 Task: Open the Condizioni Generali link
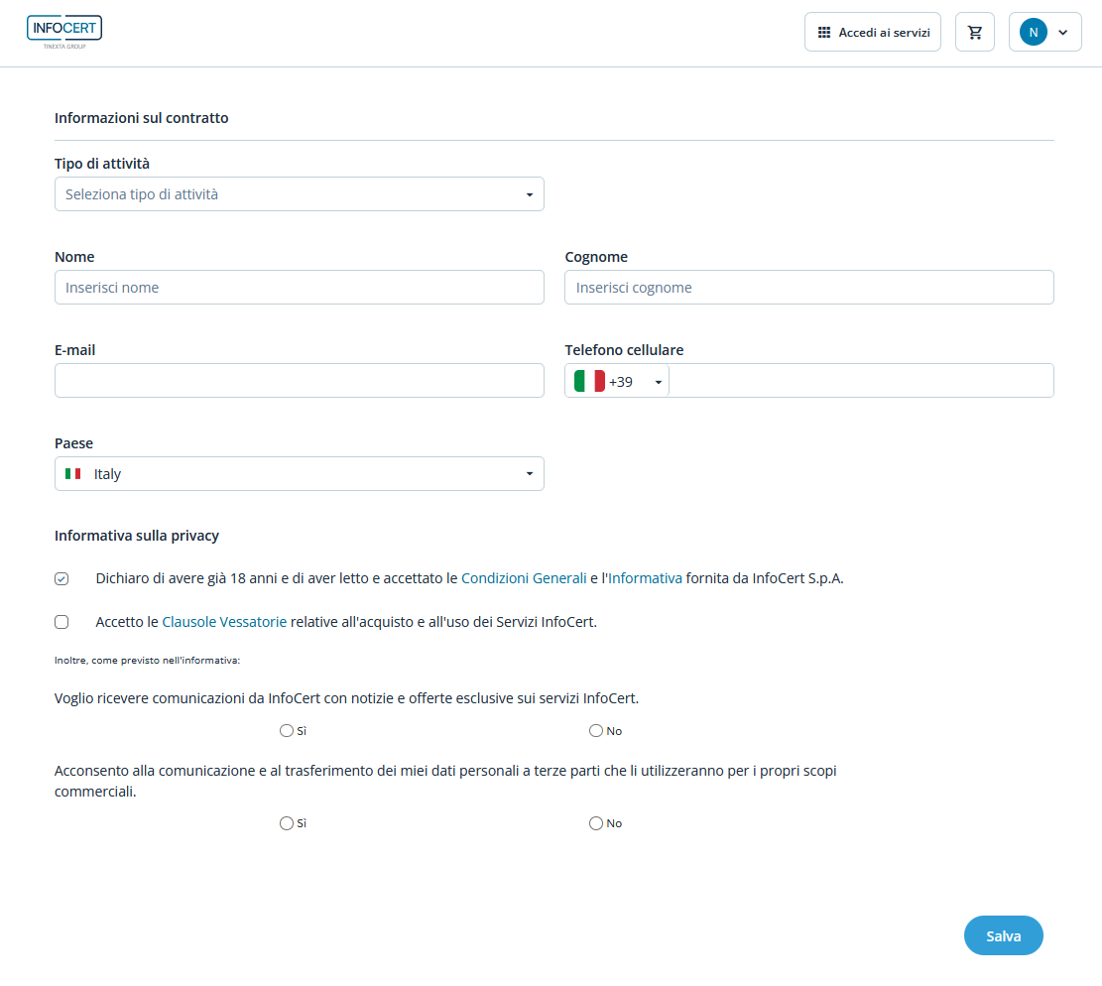524,578
